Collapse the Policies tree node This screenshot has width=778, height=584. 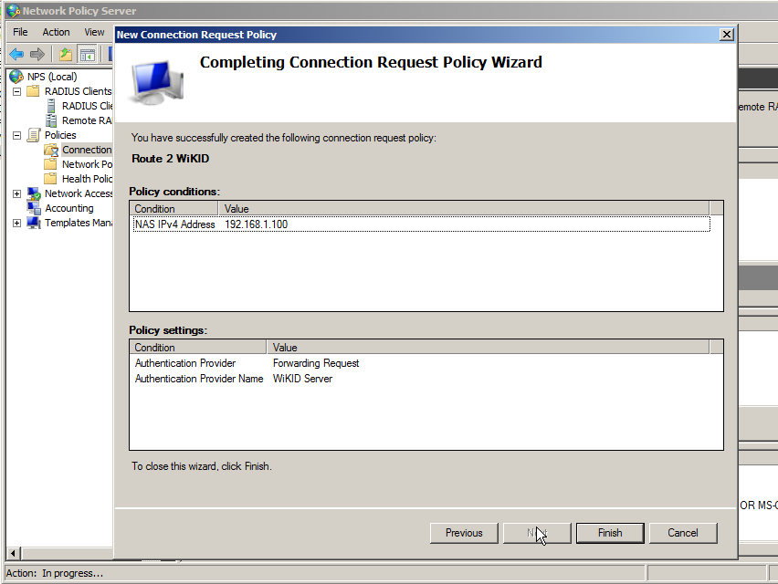coord(16,135)
